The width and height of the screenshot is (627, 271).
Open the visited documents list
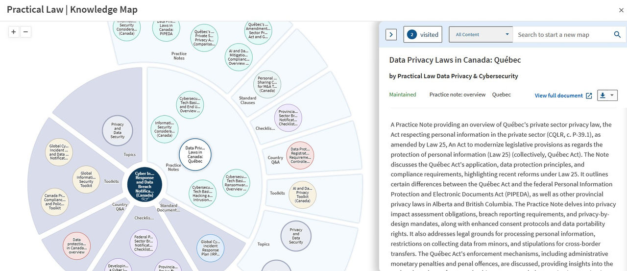pyautogui.click(x=423, y=34)
